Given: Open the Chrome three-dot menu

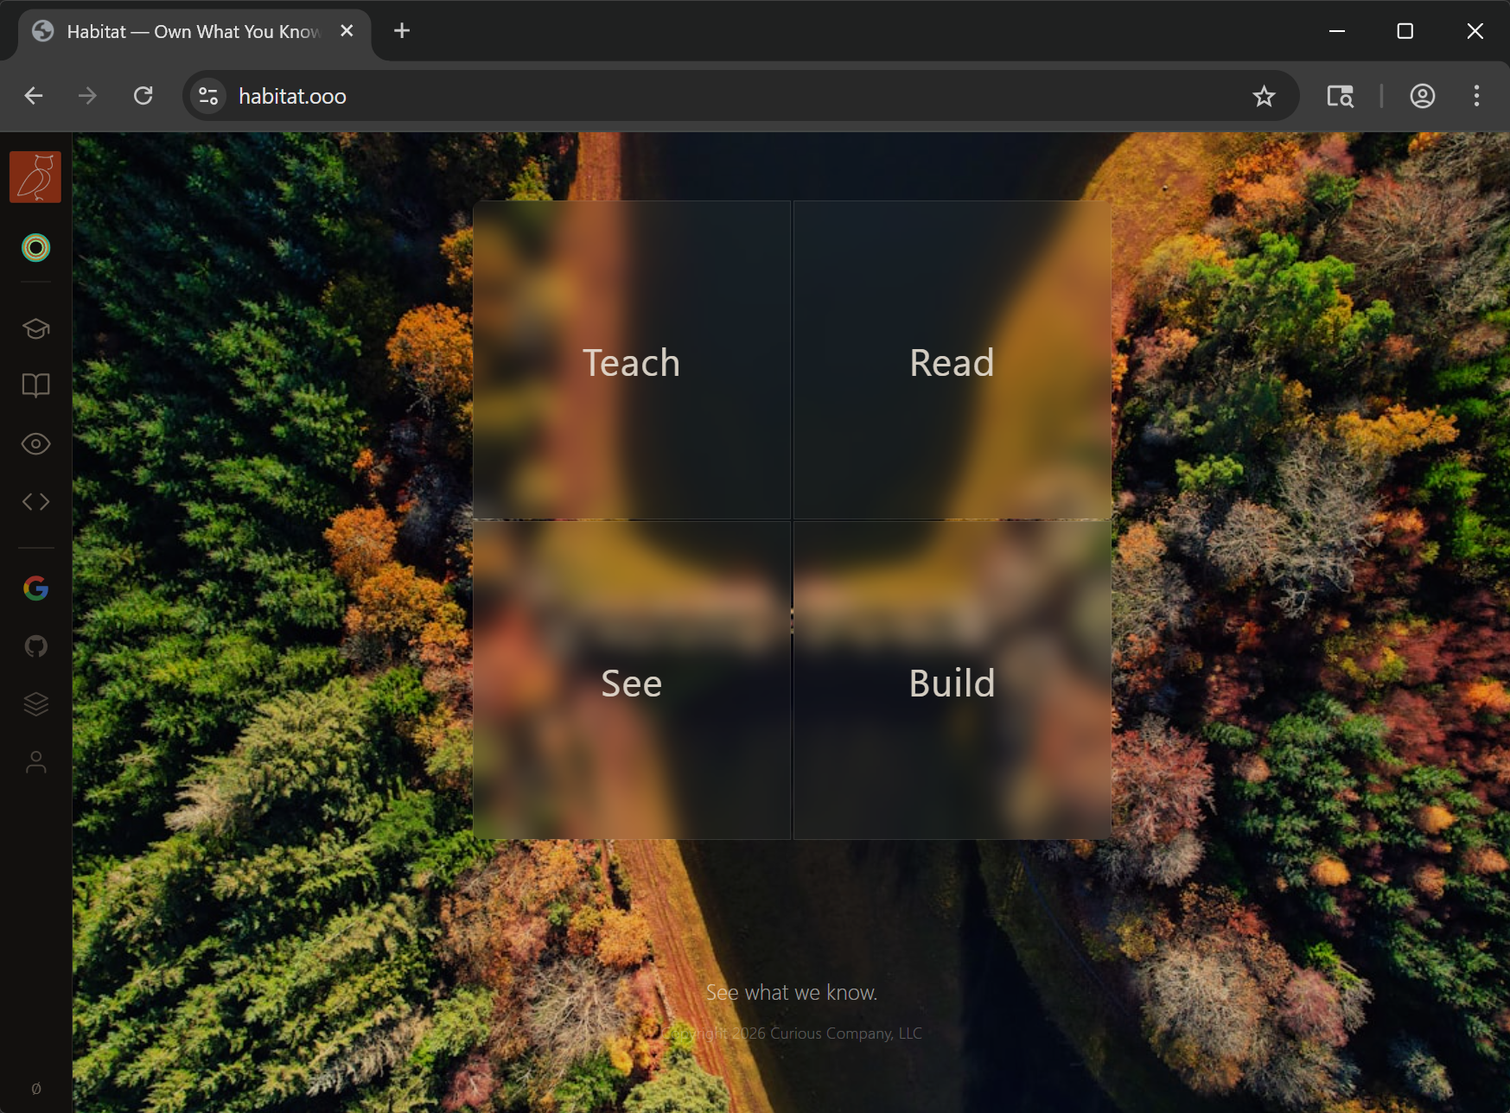Looking at the screenshot, I should click(x=1476, y=96).
